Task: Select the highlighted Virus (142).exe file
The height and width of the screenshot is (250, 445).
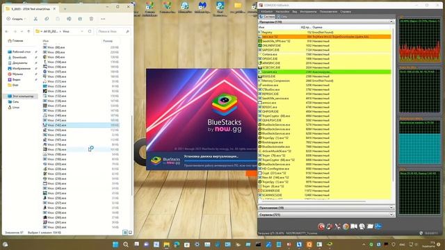Action: (x=81, y=125)
